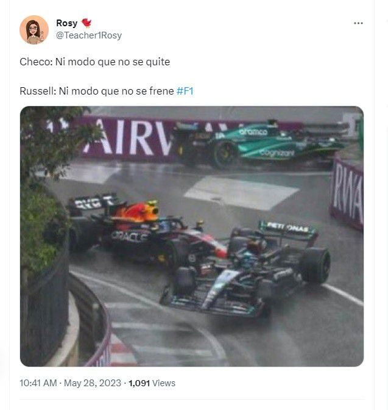The image size is (388, 410).
Task: Click the Oracle logo on the Red Bull
Action: (x=129, y=236)
